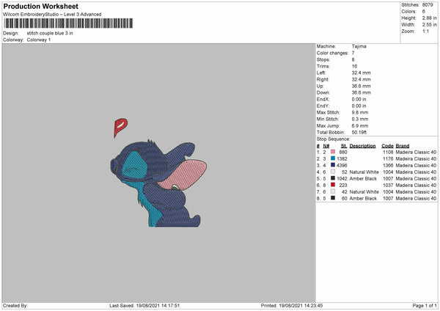Click the red heart in the design
440x311 pixels.
(x=120, y=128)
